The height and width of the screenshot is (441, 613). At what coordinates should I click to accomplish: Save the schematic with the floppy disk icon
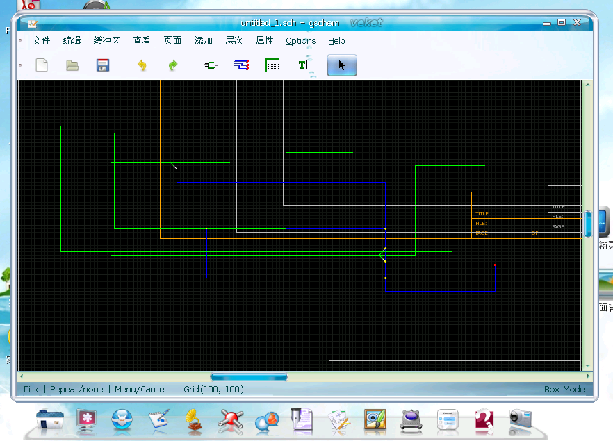[x=103, y=65]
